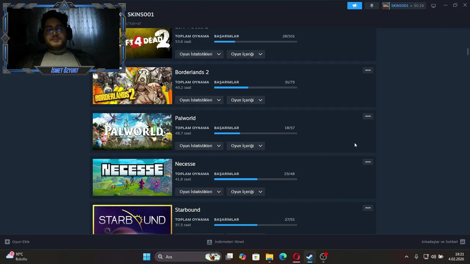Open Task View from the taskbar
Viewport: 470px width, 264px height.
coord(229,257)
